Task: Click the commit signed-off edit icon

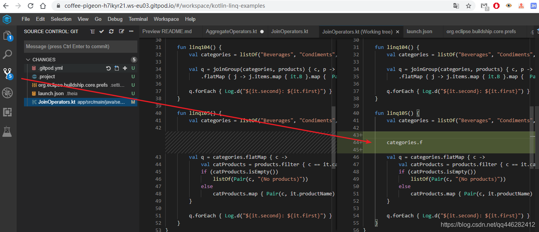Action: [121, 32]
